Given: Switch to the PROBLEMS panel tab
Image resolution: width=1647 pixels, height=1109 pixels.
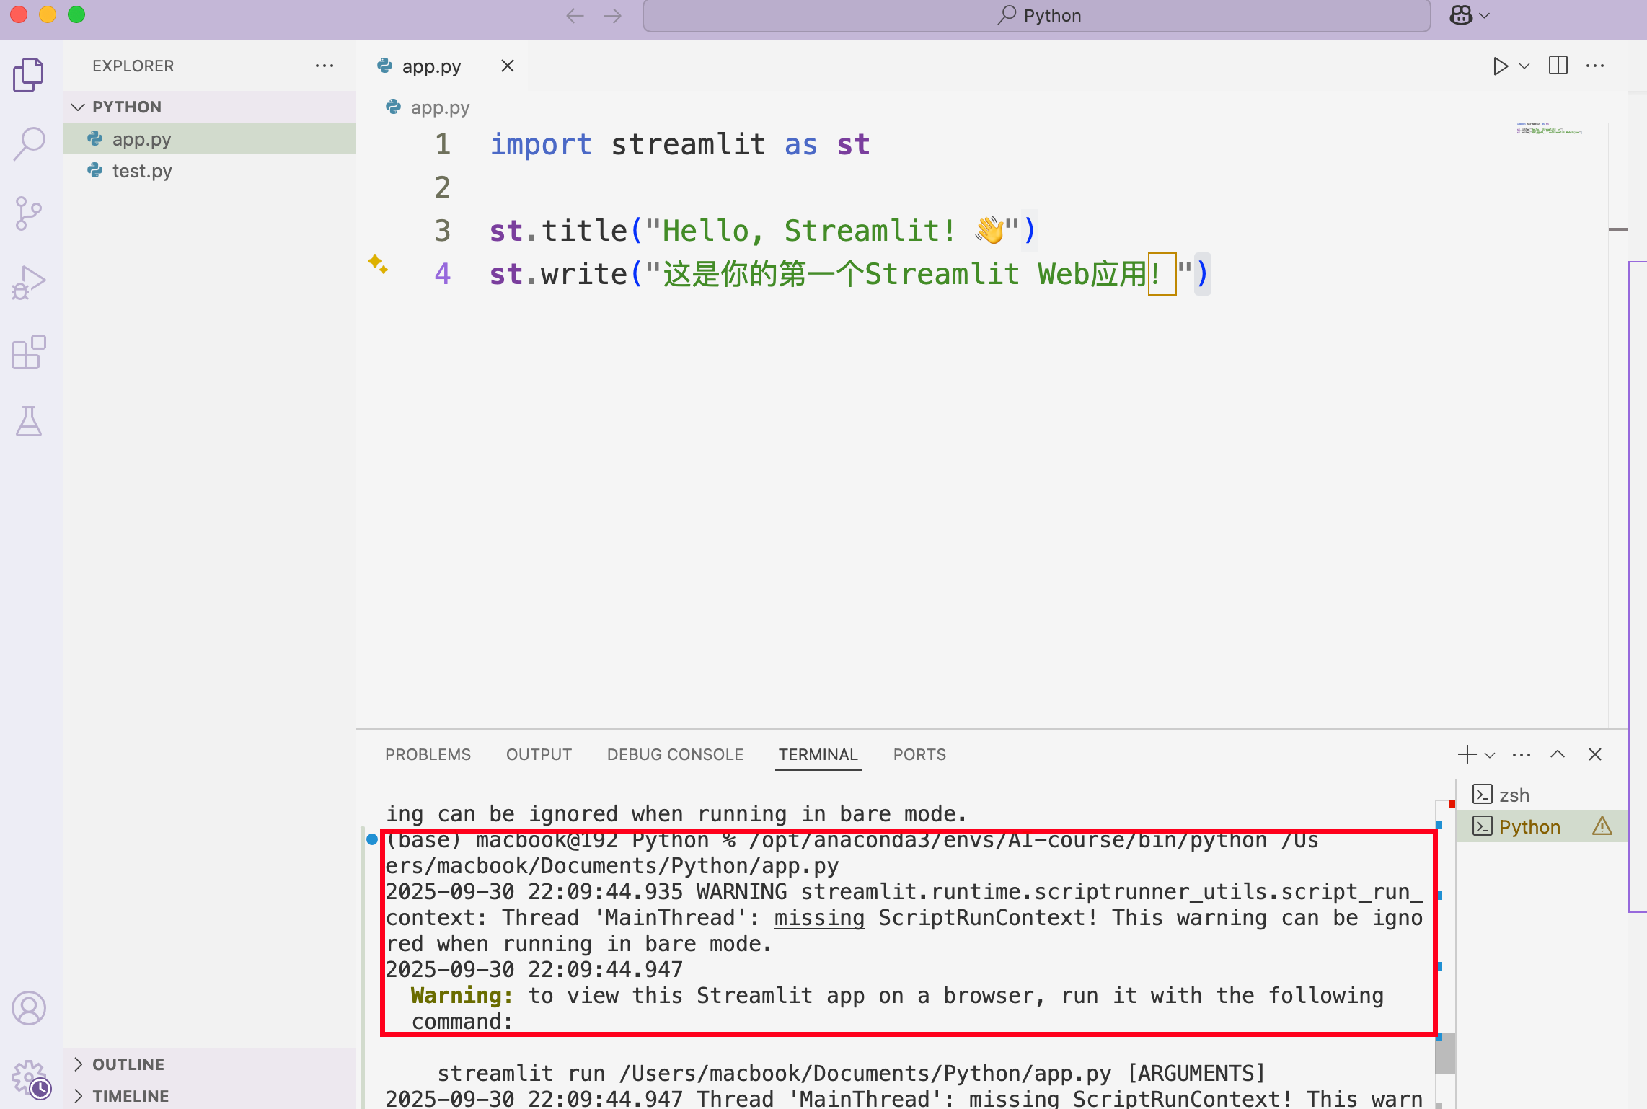Looking at the screenshot, I should [428, 754].
